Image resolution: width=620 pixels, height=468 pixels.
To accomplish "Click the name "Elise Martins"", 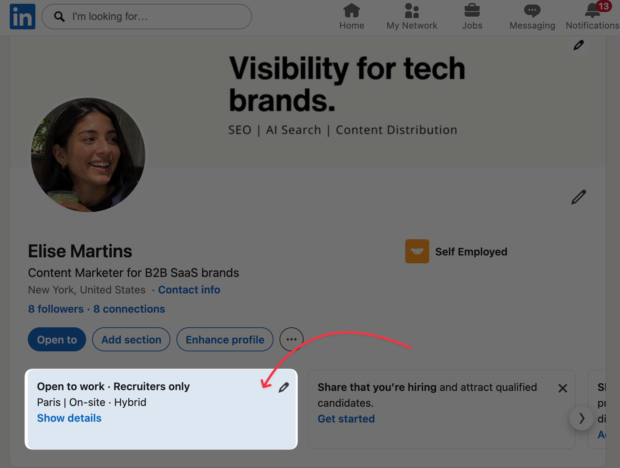I will pos(80,251).
